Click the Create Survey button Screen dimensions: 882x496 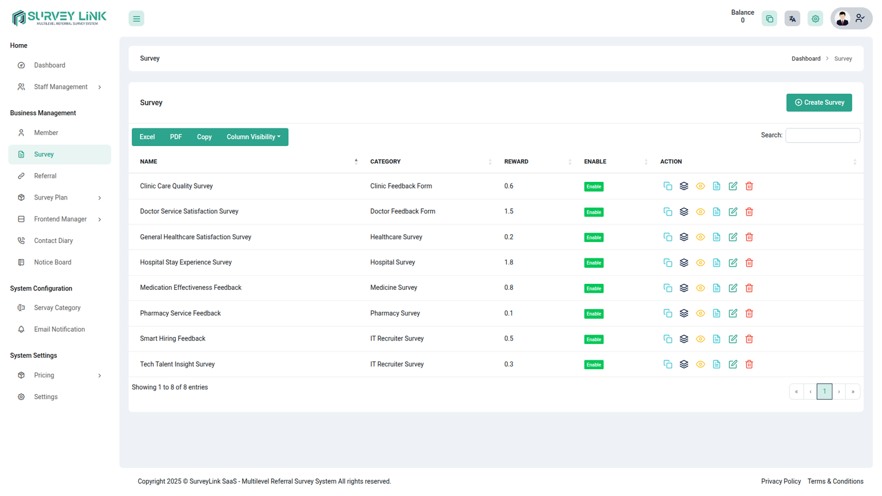(x=819, y=103)
